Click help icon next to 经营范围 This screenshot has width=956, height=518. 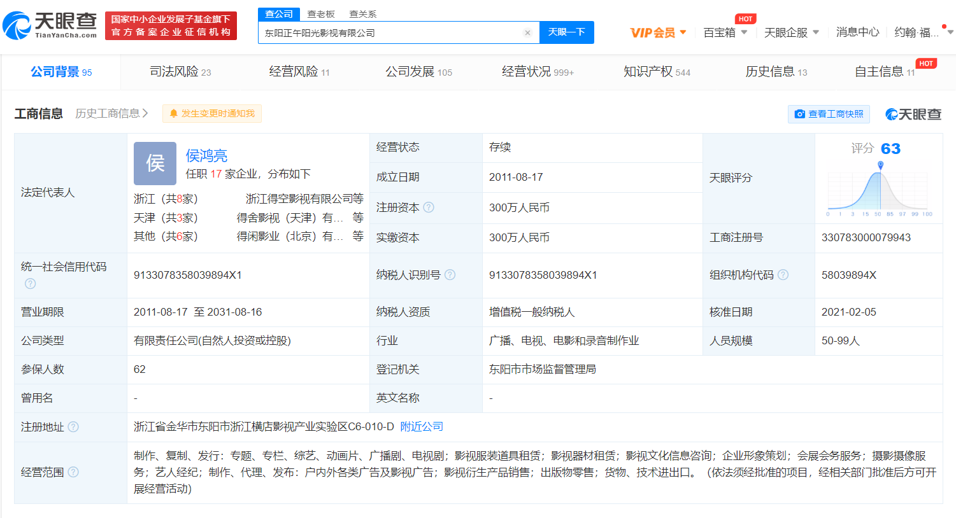[x=73, y=472]
